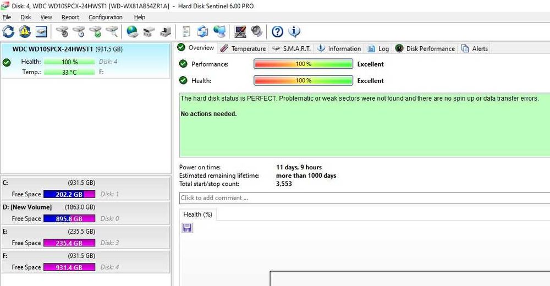This screenshot has height=286, width=550.
Task: Click the globe with disk toolbar icon
Action: 132,31
